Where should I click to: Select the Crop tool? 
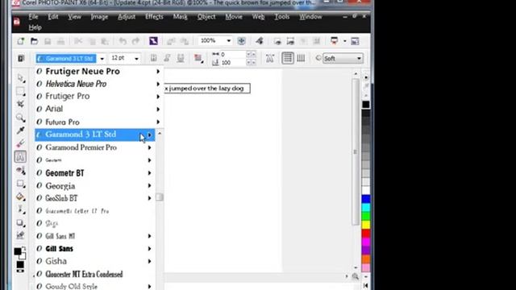pos(21,104)
